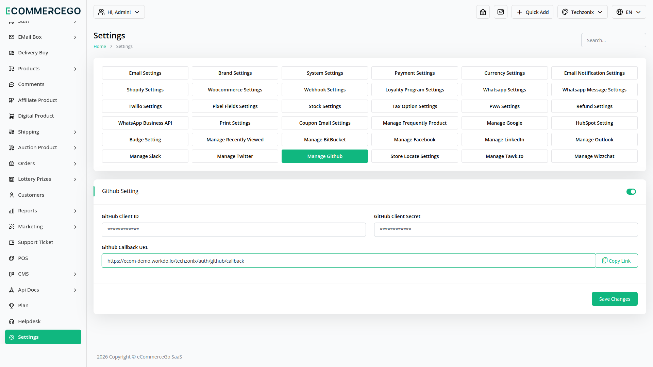
Task: Click the Settings gear icon in sidebar
Action: tap(12, 337)
